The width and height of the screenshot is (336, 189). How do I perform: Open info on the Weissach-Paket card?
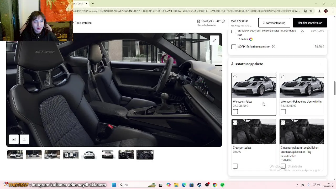(235, 77)
